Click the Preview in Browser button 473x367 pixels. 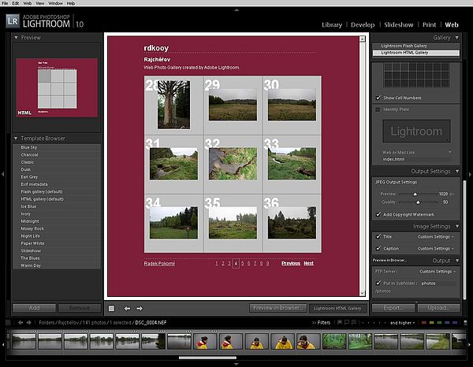(x=277, y=308)
